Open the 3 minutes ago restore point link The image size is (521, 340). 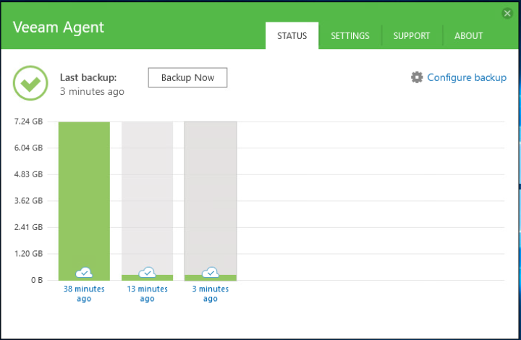[x=211, y=294]
